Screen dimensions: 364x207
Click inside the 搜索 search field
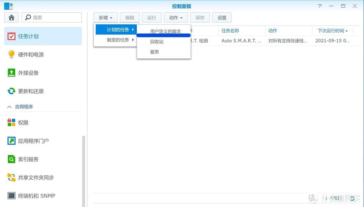pyautogui.click(x=51, y=17)
